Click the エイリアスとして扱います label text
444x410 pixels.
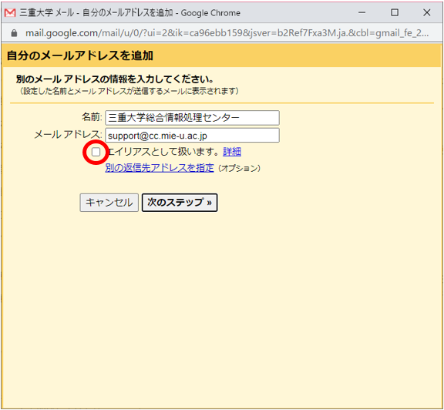coord(163,152)
